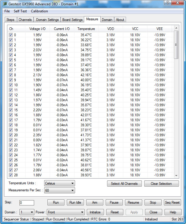Open the About tab
Screen dimensions: 186x224
pos(120,20)
